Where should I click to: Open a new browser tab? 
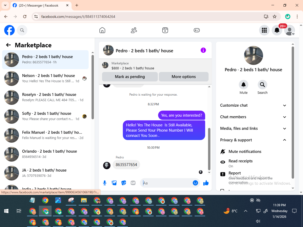[x=77, y=6]
